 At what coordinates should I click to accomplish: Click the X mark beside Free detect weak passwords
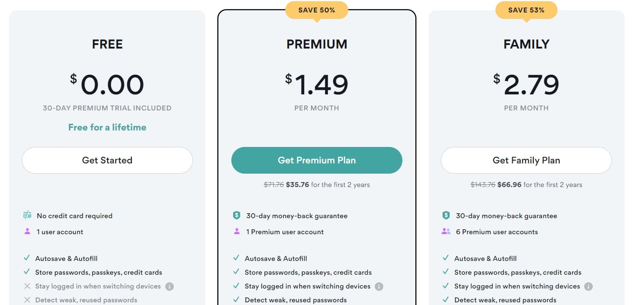click(27, 300)
